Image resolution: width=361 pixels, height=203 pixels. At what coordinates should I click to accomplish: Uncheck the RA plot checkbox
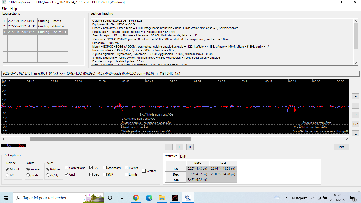(94, 168)
